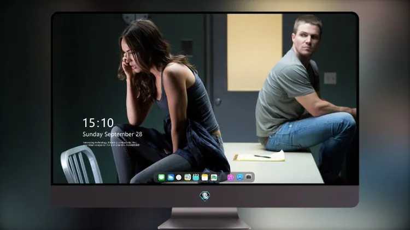Click the Sunday September 28 date text
Viewport: 410px width, 230px height.
click(113, 134)
